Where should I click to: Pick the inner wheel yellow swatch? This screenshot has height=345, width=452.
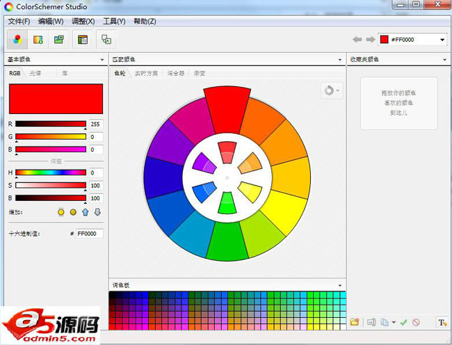250,192
